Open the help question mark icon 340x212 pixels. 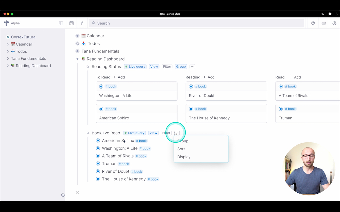tap(313, 23)
